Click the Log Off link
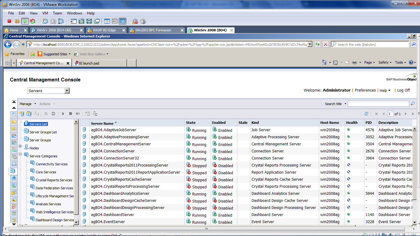The image size is (420, 236). click(403, 90)
